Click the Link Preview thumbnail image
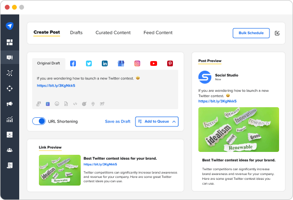Viewport: 293px width, 200px height. (60, 170)
